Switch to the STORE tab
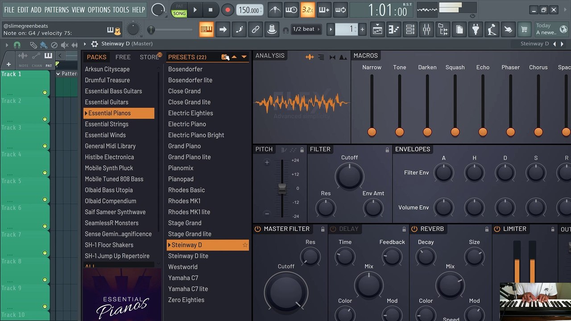 149,57
